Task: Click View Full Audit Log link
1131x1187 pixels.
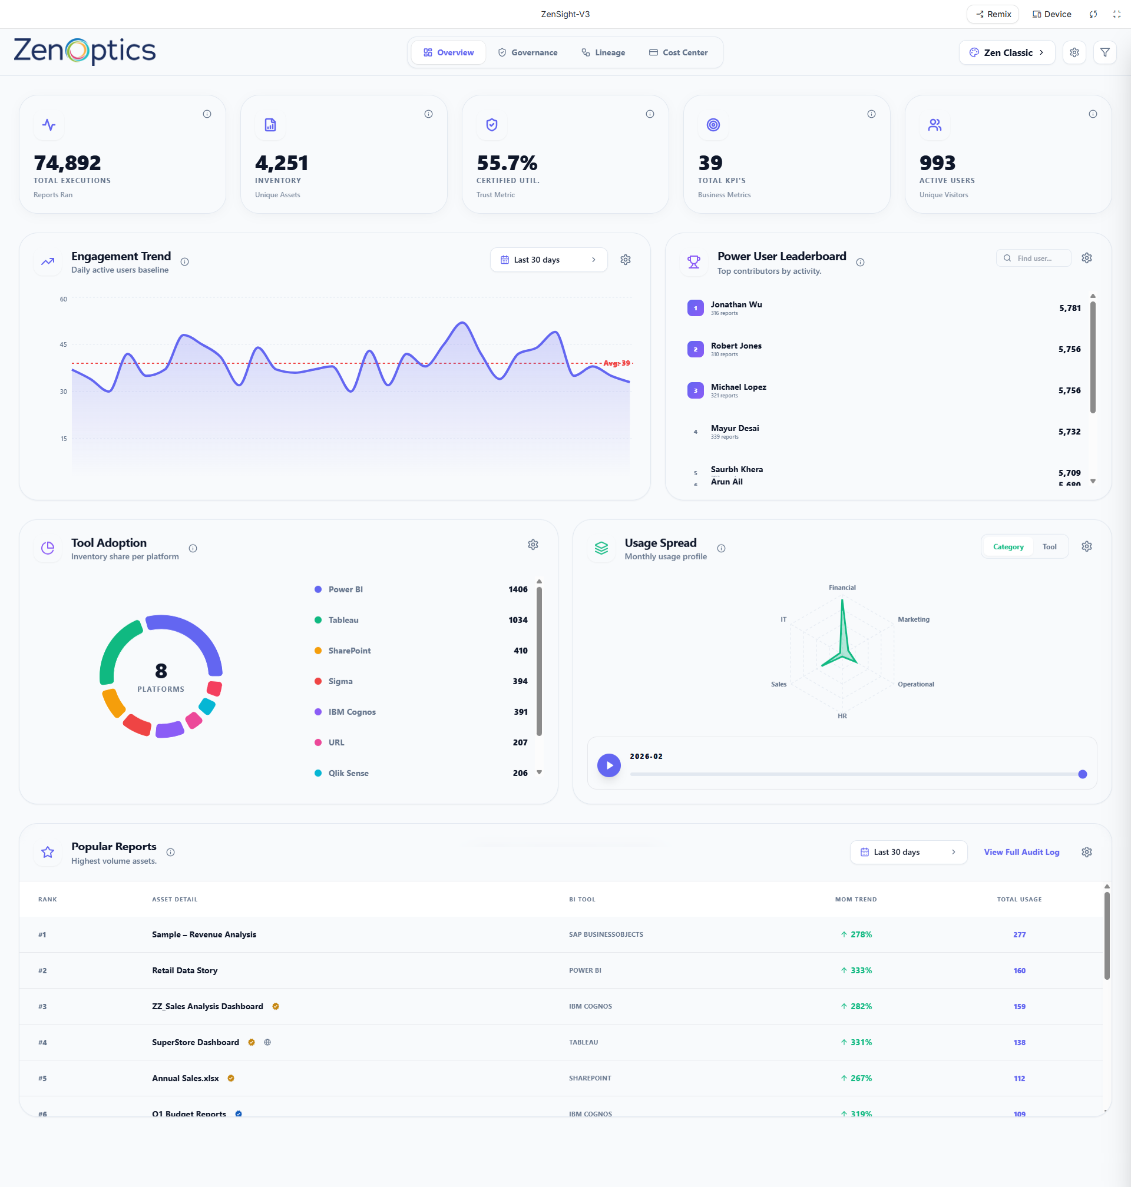Action: [1021, 852]
